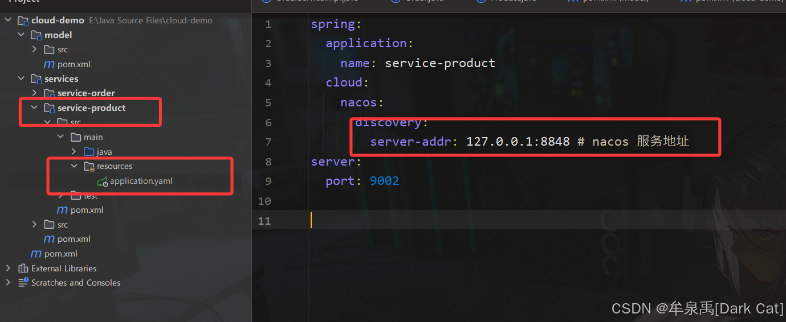Click the resources folder icon
This screenshot has width=786, height=322.
(89, 167)
